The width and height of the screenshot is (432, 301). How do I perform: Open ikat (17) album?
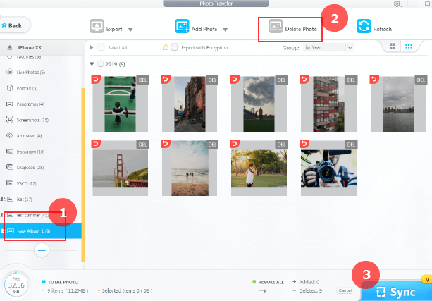[17, 199]
